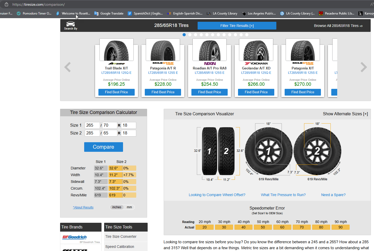The width and height of the screenshot is (374, 251).
Task: Open the Kanopy bookmark icon
Action: (361, 13)
